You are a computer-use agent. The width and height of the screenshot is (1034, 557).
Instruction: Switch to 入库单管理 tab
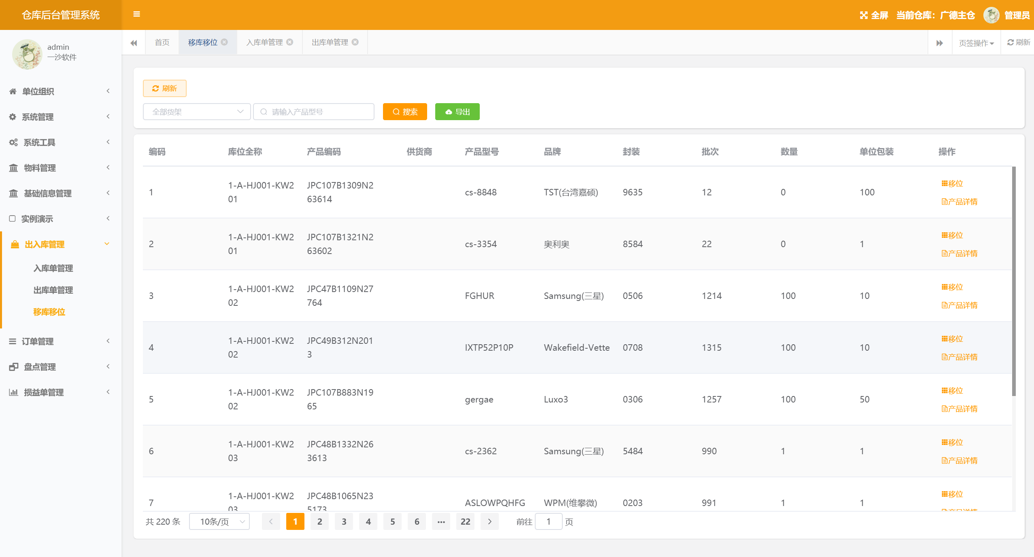[x=264, y=42]
